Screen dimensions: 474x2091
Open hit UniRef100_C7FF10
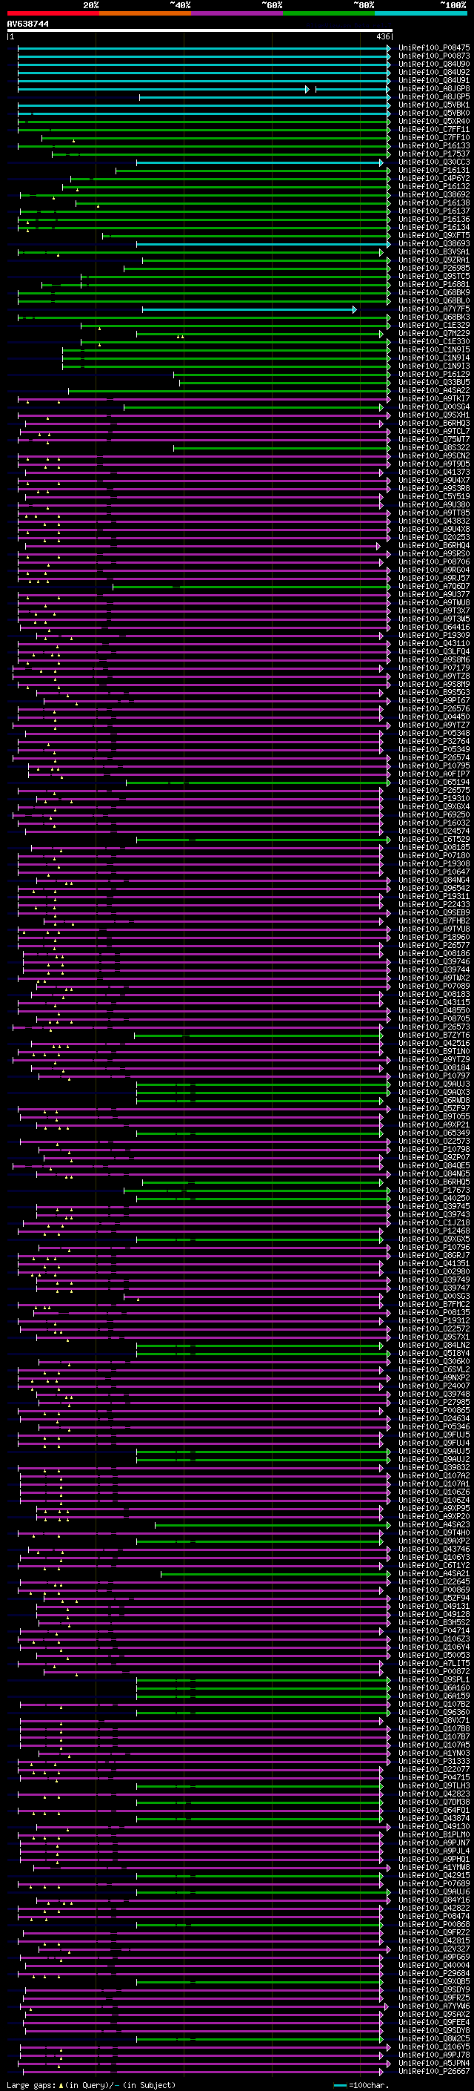(434, 138)
